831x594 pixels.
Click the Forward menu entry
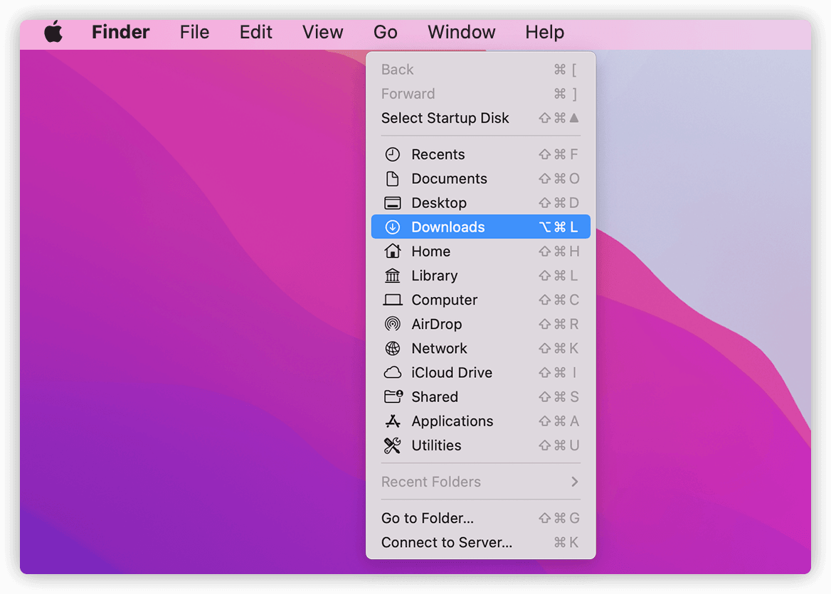[x=481, y=94]
